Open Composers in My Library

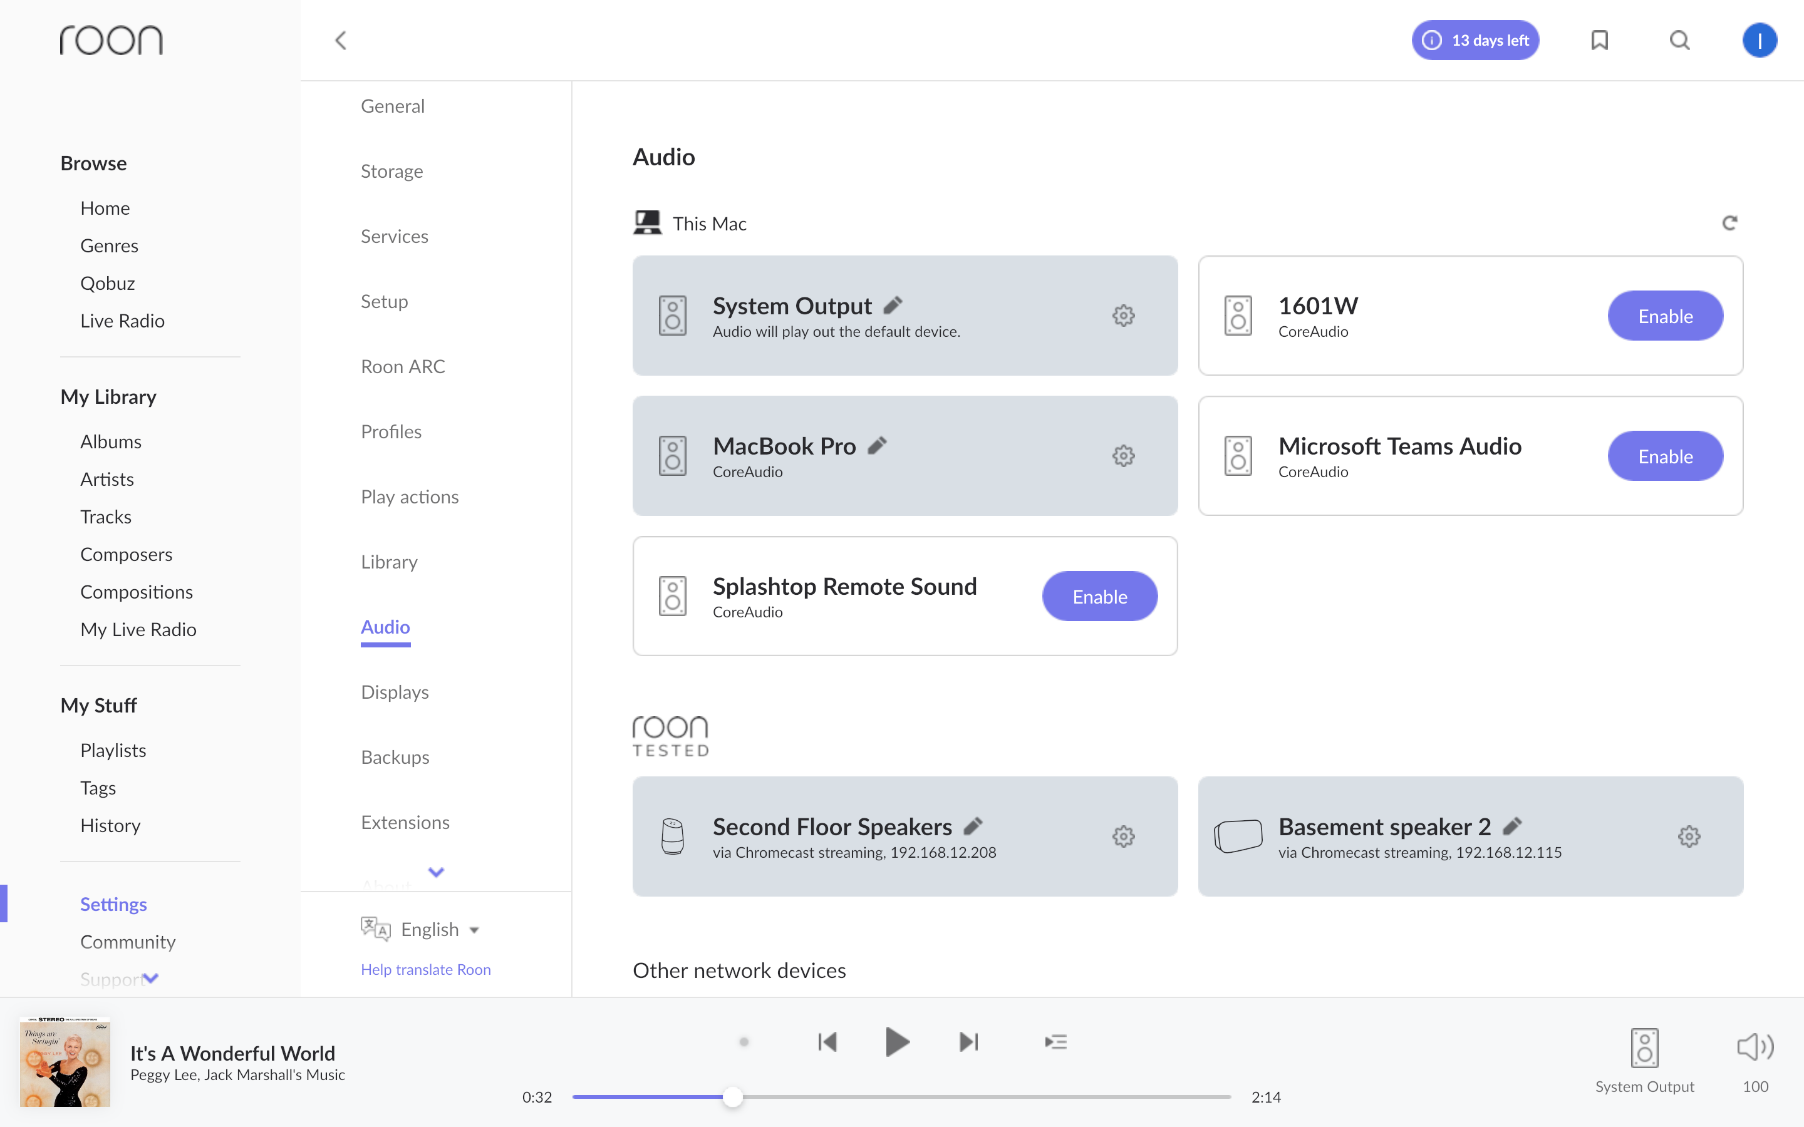pos(127,554)
